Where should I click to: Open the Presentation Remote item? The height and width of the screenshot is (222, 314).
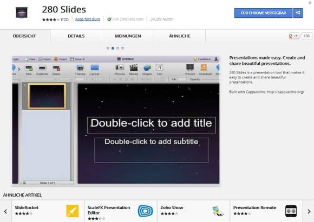click(266, 211)
